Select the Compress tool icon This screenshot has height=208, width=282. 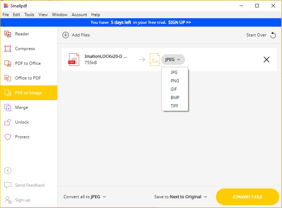(x=8, y=49)
